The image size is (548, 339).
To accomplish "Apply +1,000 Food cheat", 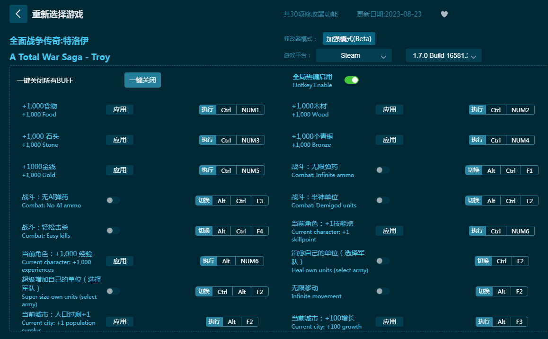I will coord(120,109).
